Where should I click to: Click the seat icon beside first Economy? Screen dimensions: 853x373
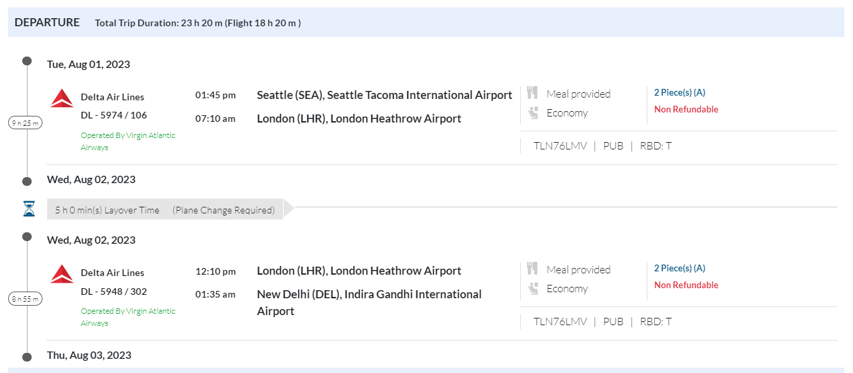533,112
